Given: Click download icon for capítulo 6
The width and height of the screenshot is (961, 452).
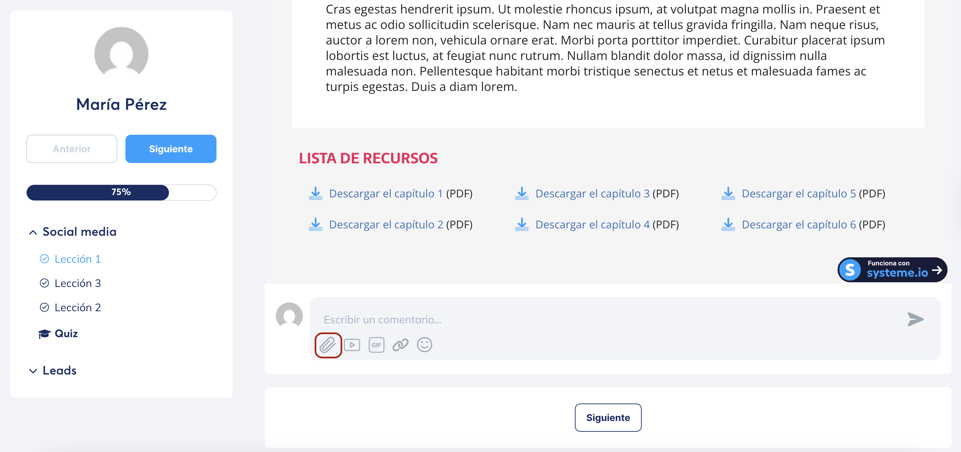Looking at the screenshot, I should pos(728,225).
